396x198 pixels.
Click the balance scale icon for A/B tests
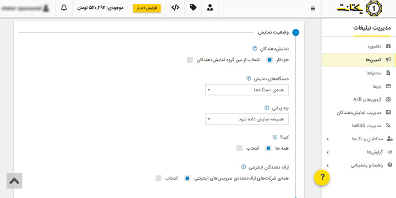coord(388,99)
